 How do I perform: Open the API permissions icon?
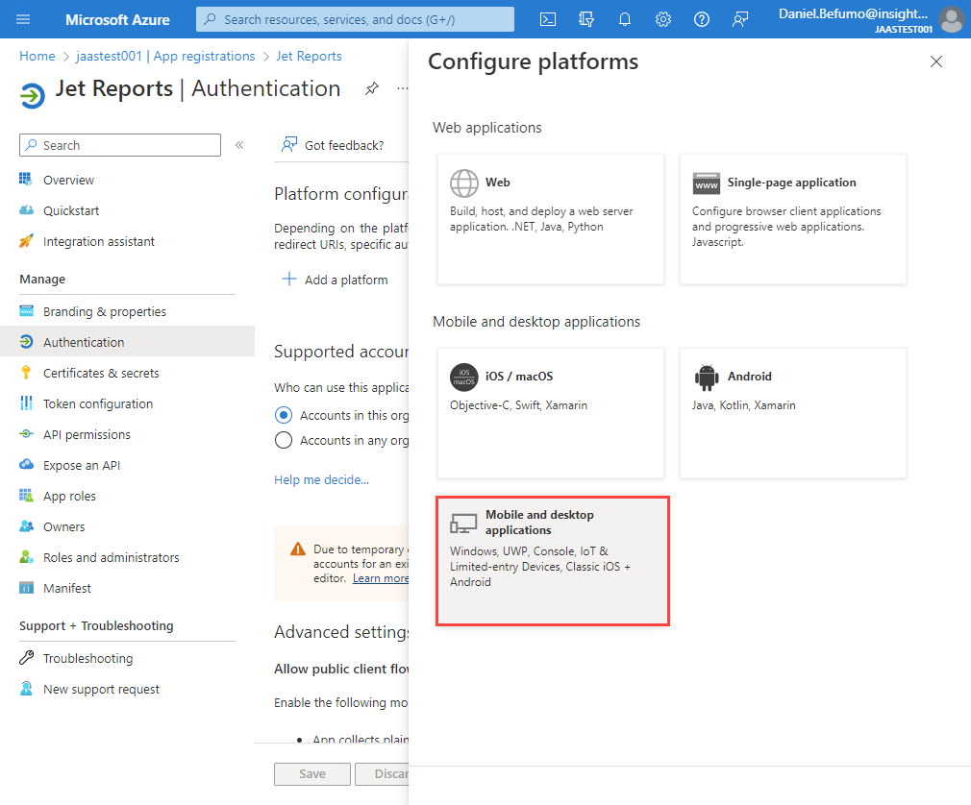pyautogui.click(x=26, y=434)
